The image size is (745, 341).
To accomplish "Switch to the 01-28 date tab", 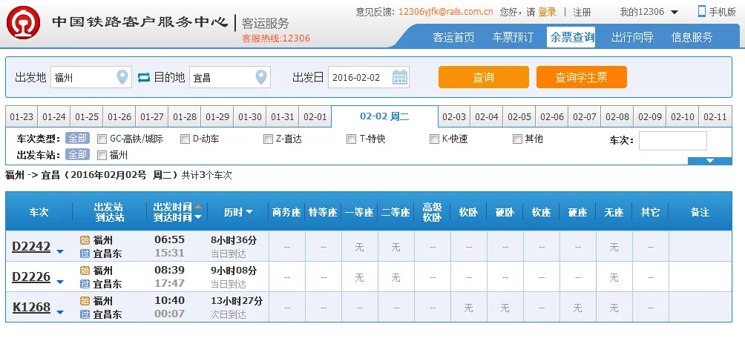I will (x=185, y=117).
